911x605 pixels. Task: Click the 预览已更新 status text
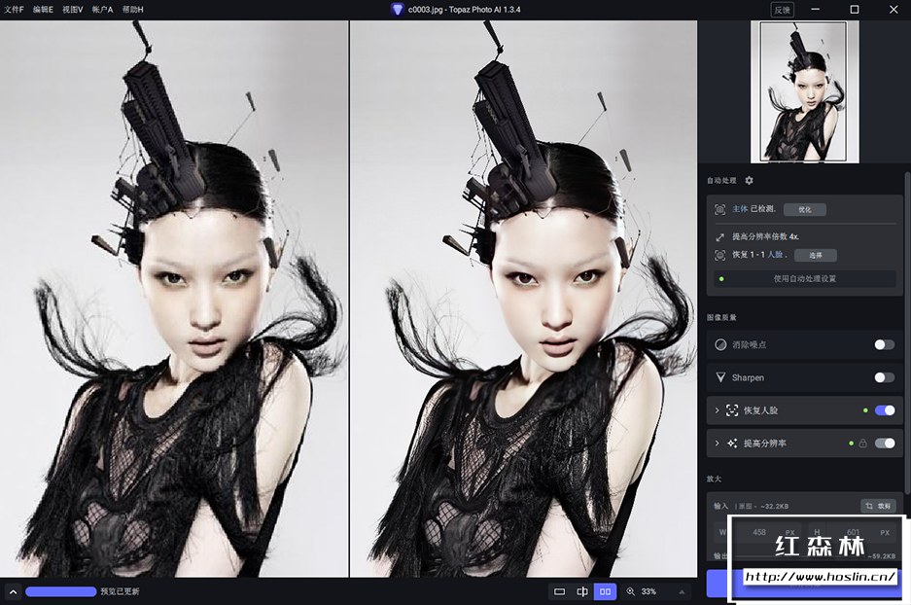pyautogui.click(x=120, y=591)
